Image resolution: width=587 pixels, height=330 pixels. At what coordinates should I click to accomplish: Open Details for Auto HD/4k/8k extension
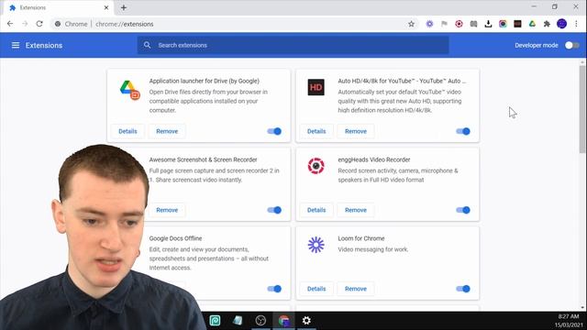pyautogui.click(x=316, y=131)
